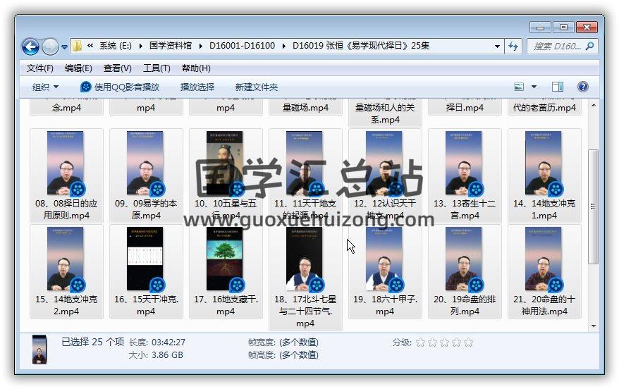
Task: Click the folder icon in address bar
Action: click(78, 47)
